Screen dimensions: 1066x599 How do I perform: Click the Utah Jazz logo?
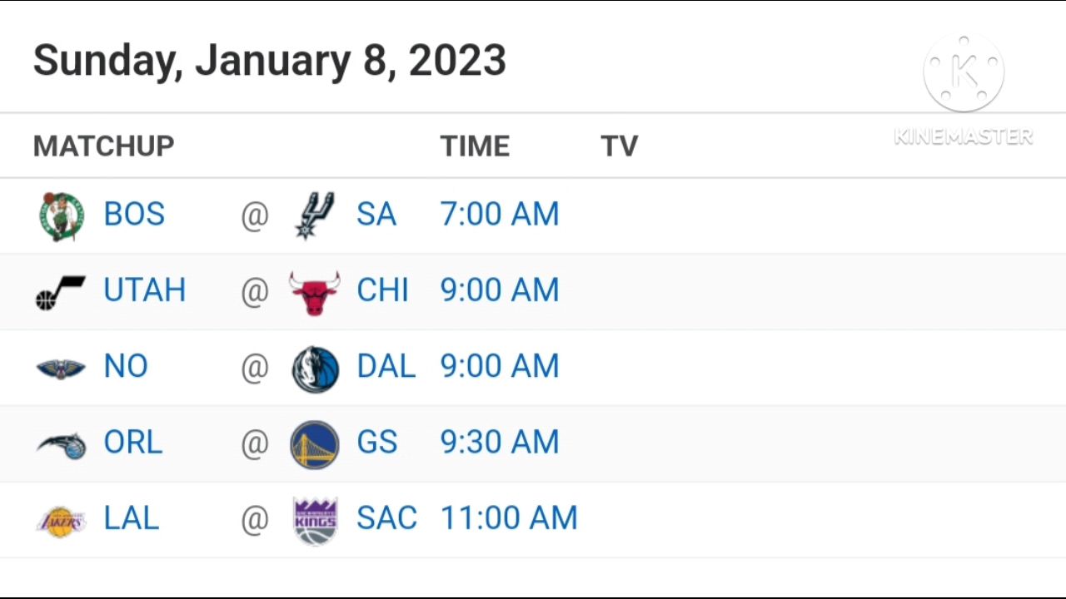pos(61,292)
